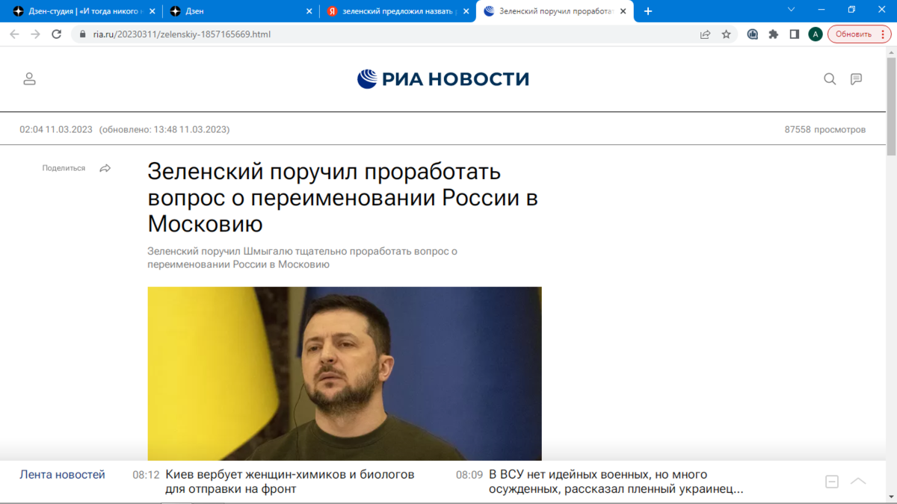Click the share page icon in address bar
Viewport: 897px width, 504px height.
pos(705,34)
